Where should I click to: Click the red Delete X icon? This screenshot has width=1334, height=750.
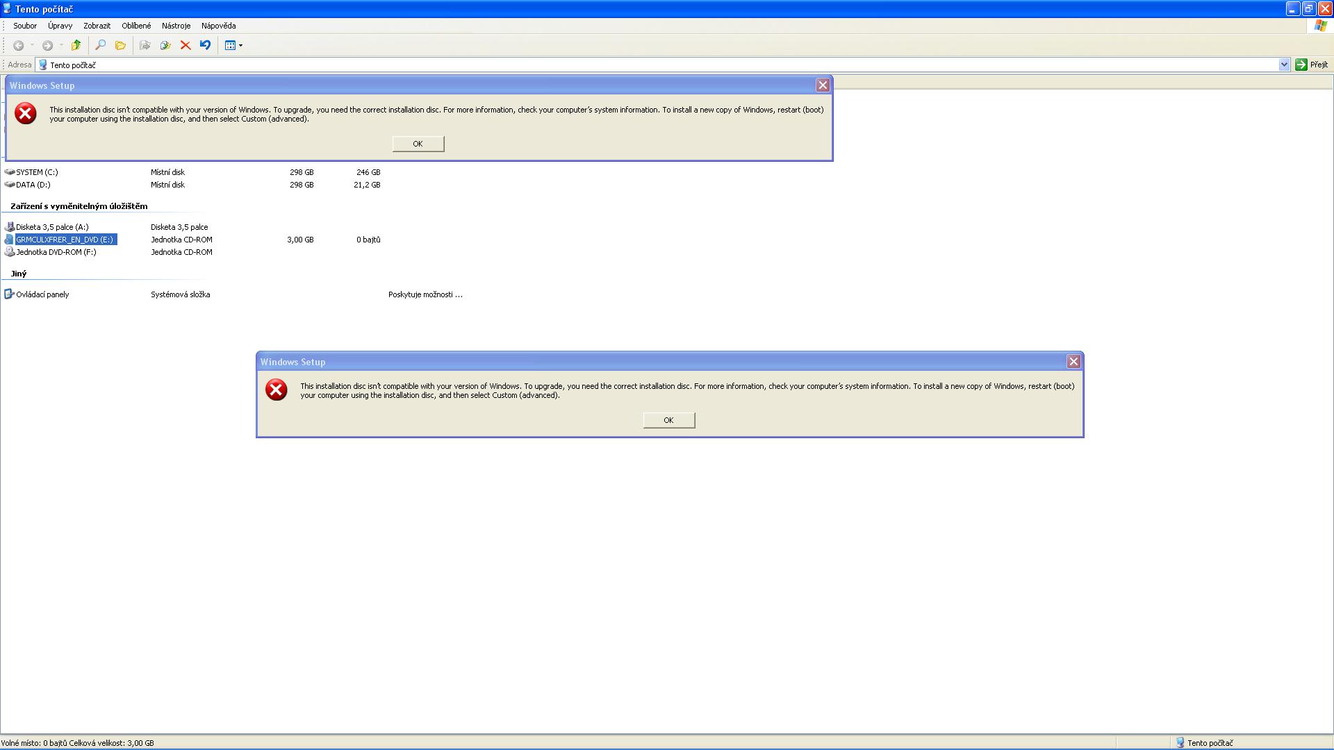pos(186,45)
